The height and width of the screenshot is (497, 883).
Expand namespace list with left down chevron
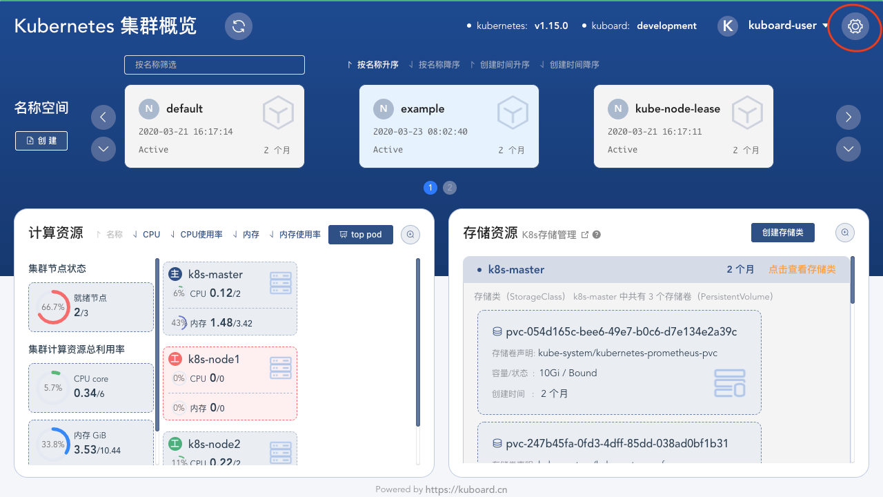pos(103,148)
